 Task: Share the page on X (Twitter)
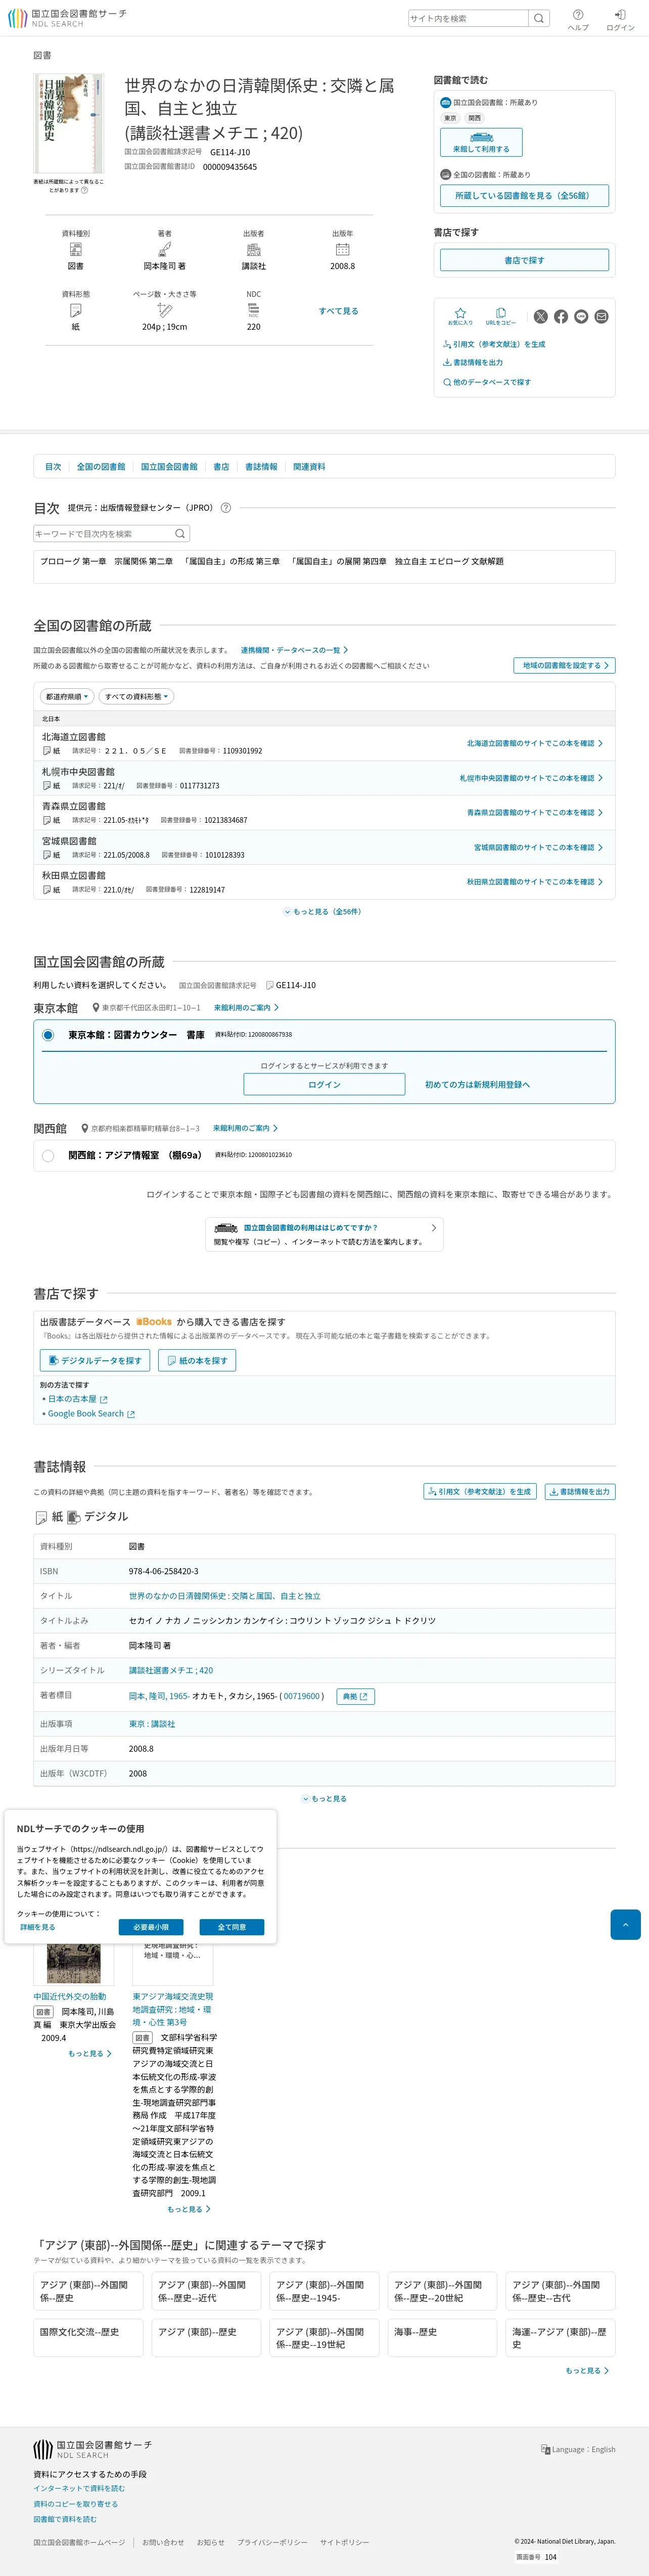tap(541, 316)
